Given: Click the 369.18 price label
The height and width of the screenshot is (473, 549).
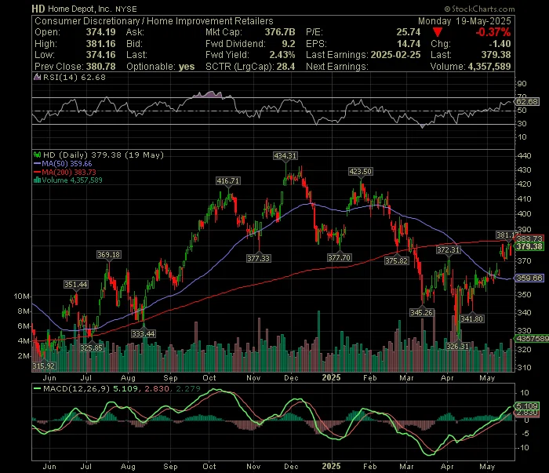Looking at the screenshot, I should (x=109, y=254).
